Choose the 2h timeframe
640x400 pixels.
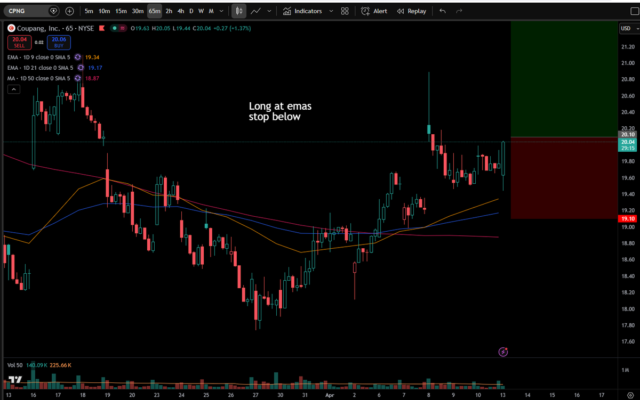point(169,11)
